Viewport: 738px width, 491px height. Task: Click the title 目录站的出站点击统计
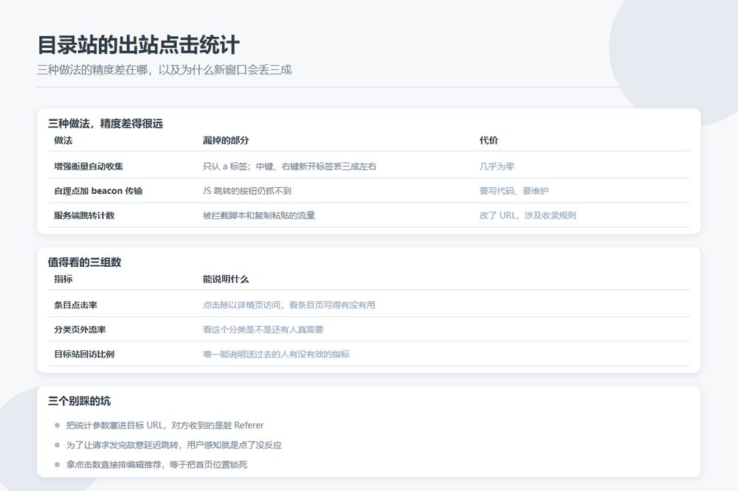(x=139, y=45)
